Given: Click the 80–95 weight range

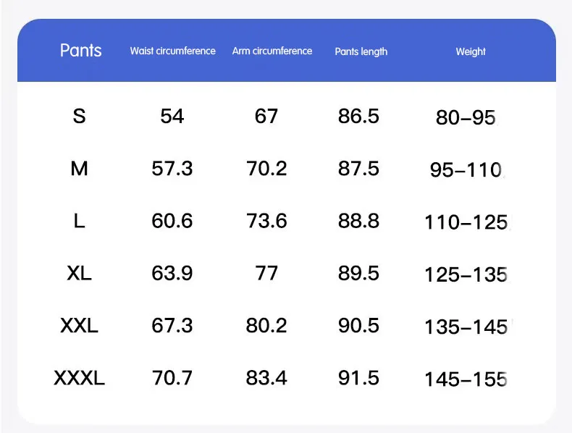Looking at the screenshot, I should pyautogui.click(x=466, y=118).
